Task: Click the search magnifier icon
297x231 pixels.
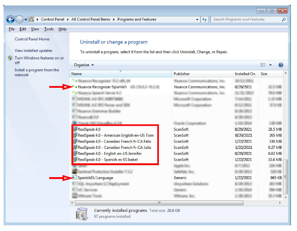Action: (284, 19)
